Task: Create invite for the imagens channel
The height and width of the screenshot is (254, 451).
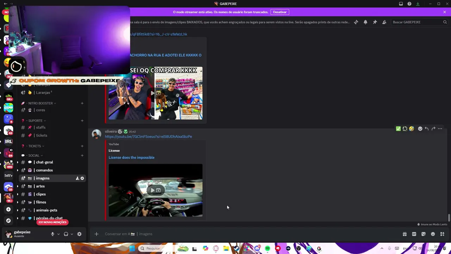Action: [77, 179]
